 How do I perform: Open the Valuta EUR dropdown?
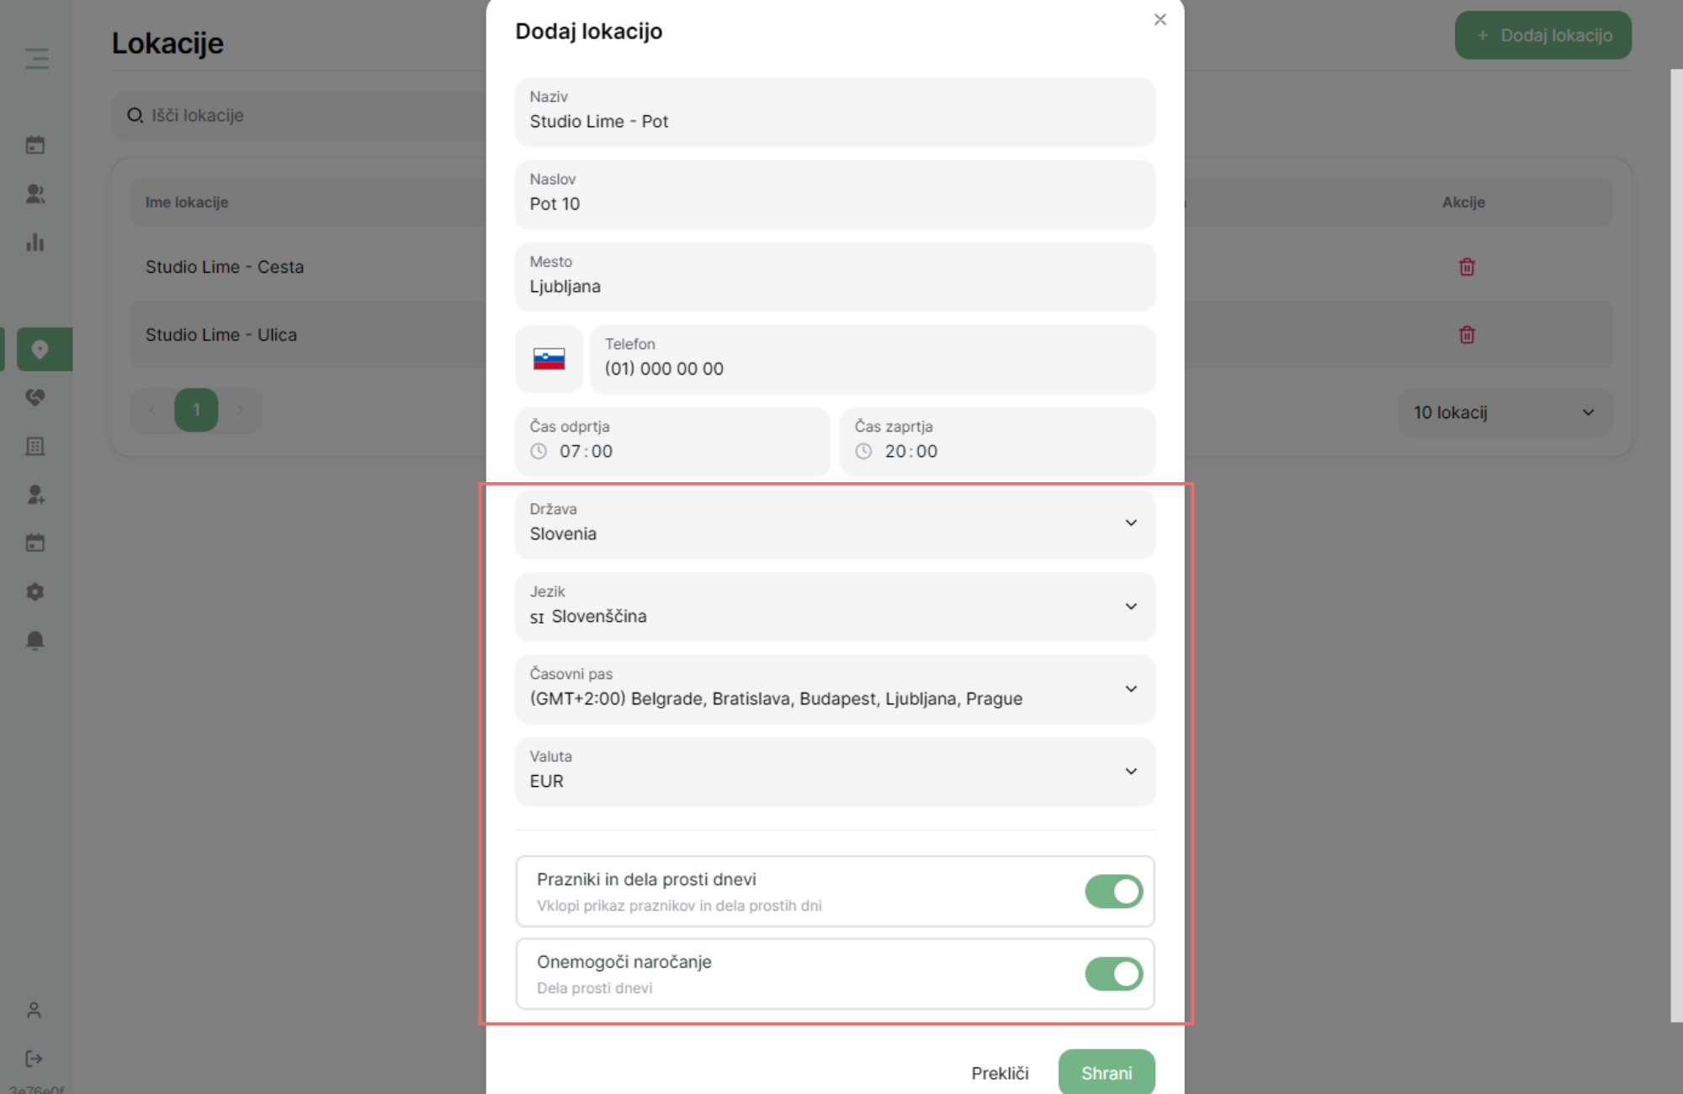[835, 771]
